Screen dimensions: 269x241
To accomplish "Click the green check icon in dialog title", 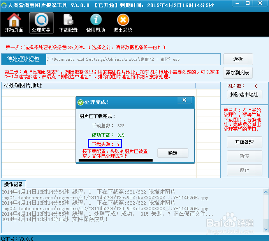I will coord(80,102).
